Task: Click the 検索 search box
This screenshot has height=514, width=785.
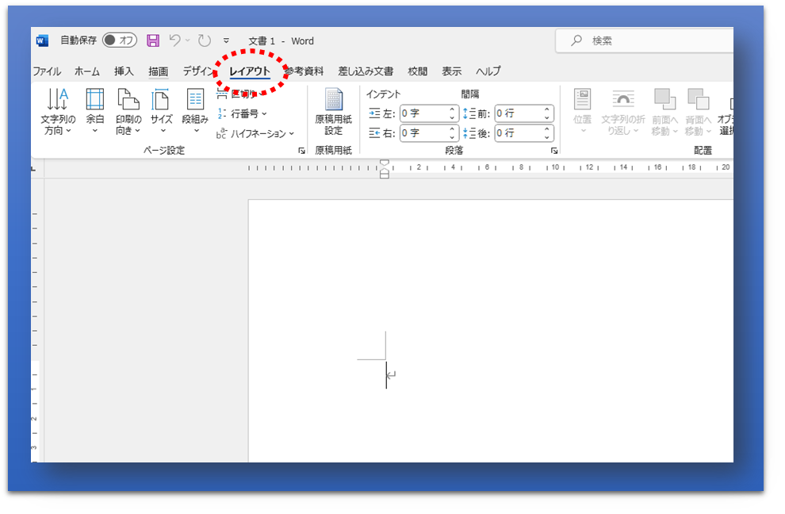Action: 645,40
